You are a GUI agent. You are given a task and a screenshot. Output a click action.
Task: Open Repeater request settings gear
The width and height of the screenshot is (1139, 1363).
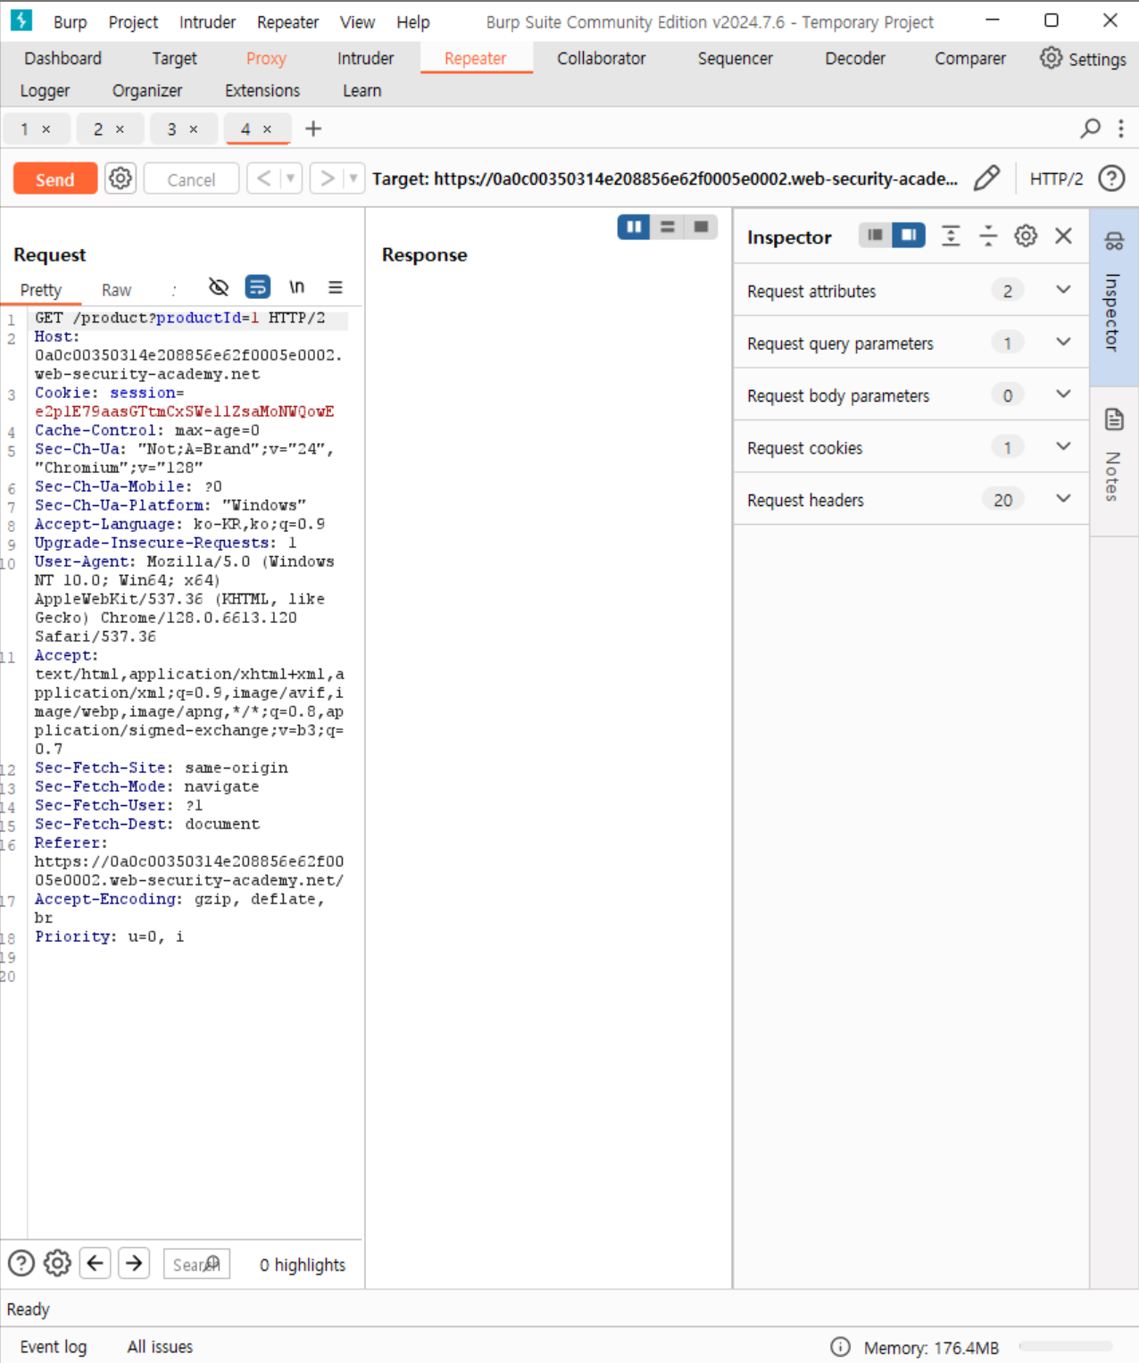121,179
